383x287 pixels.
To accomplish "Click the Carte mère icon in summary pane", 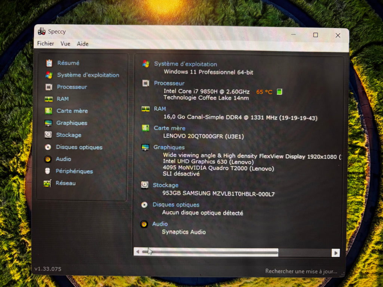I will [x=145, y=128].
